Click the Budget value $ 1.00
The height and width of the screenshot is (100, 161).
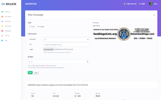click(x=78, y=96)
